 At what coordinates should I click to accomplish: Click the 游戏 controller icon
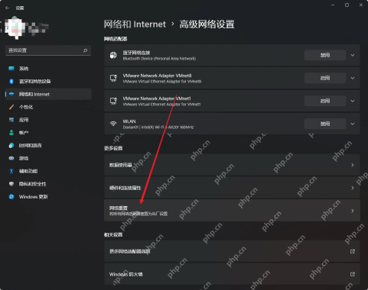(x=11, y=158)
